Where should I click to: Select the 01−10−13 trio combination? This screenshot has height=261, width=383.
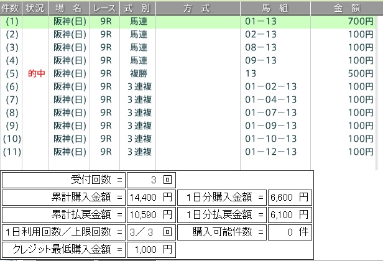(x=271, y=139)
